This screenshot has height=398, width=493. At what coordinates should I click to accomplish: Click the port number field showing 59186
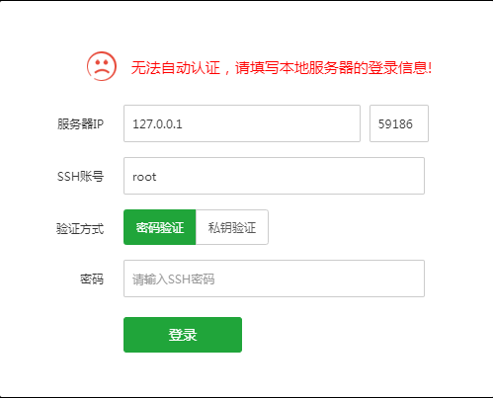(399, 123)
